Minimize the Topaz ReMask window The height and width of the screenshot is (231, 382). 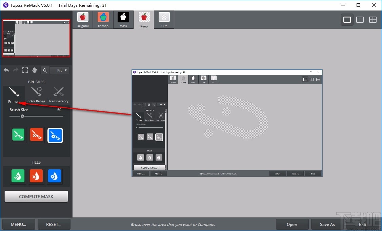click(x=343, y=5)
